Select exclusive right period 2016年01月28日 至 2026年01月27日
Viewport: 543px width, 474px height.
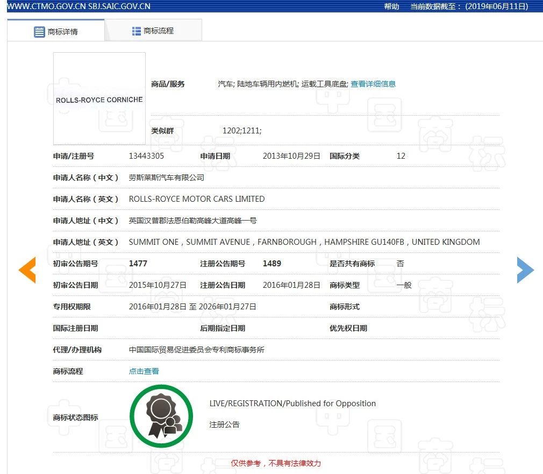point(192,306)
